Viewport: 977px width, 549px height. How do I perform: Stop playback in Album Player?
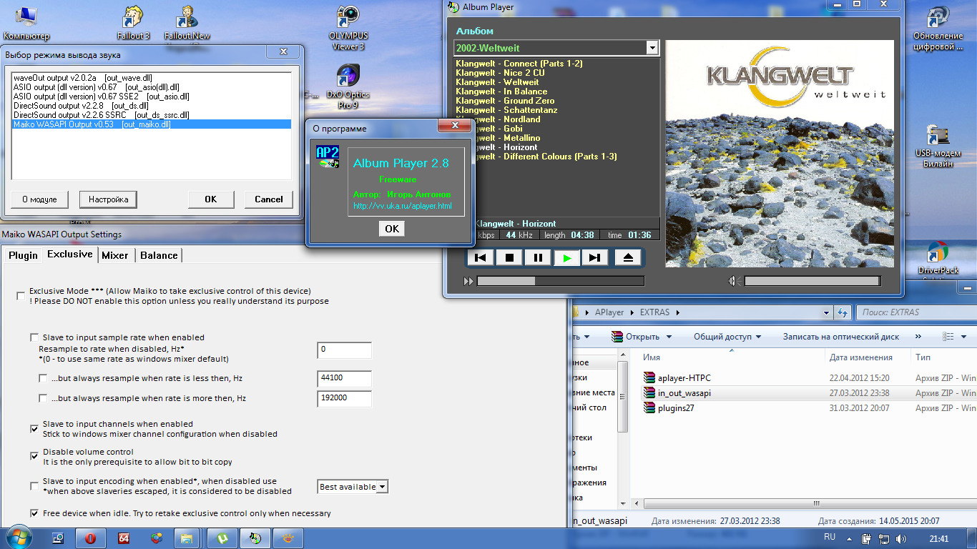[x=509, y=258]
